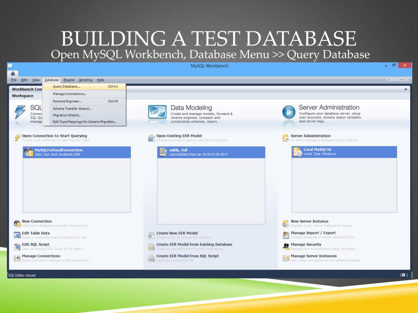Screen dimensions: 418x313
Task: Click Manage Import / Export link
Action: point(313,233)
